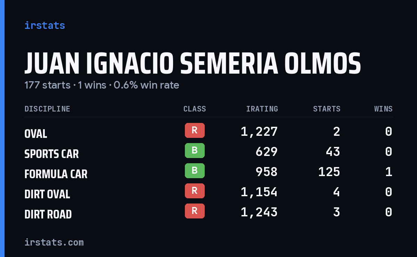This screenshot has width=417, height=257.
Task: Visit the irstats.com footer link
Action: [x=54, y=242]
